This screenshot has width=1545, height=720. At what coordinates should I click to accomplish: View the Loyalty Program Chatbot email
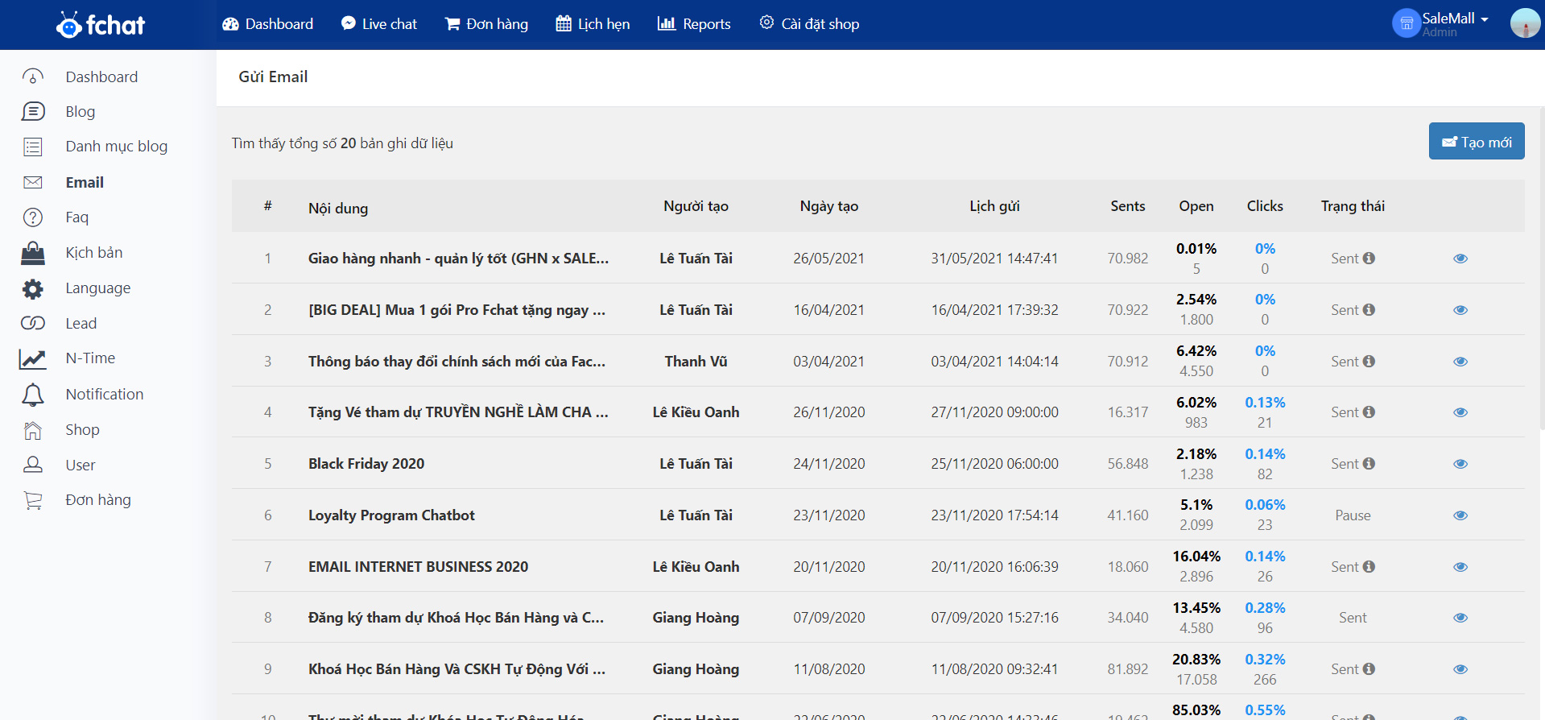[x=1460, y=515]
